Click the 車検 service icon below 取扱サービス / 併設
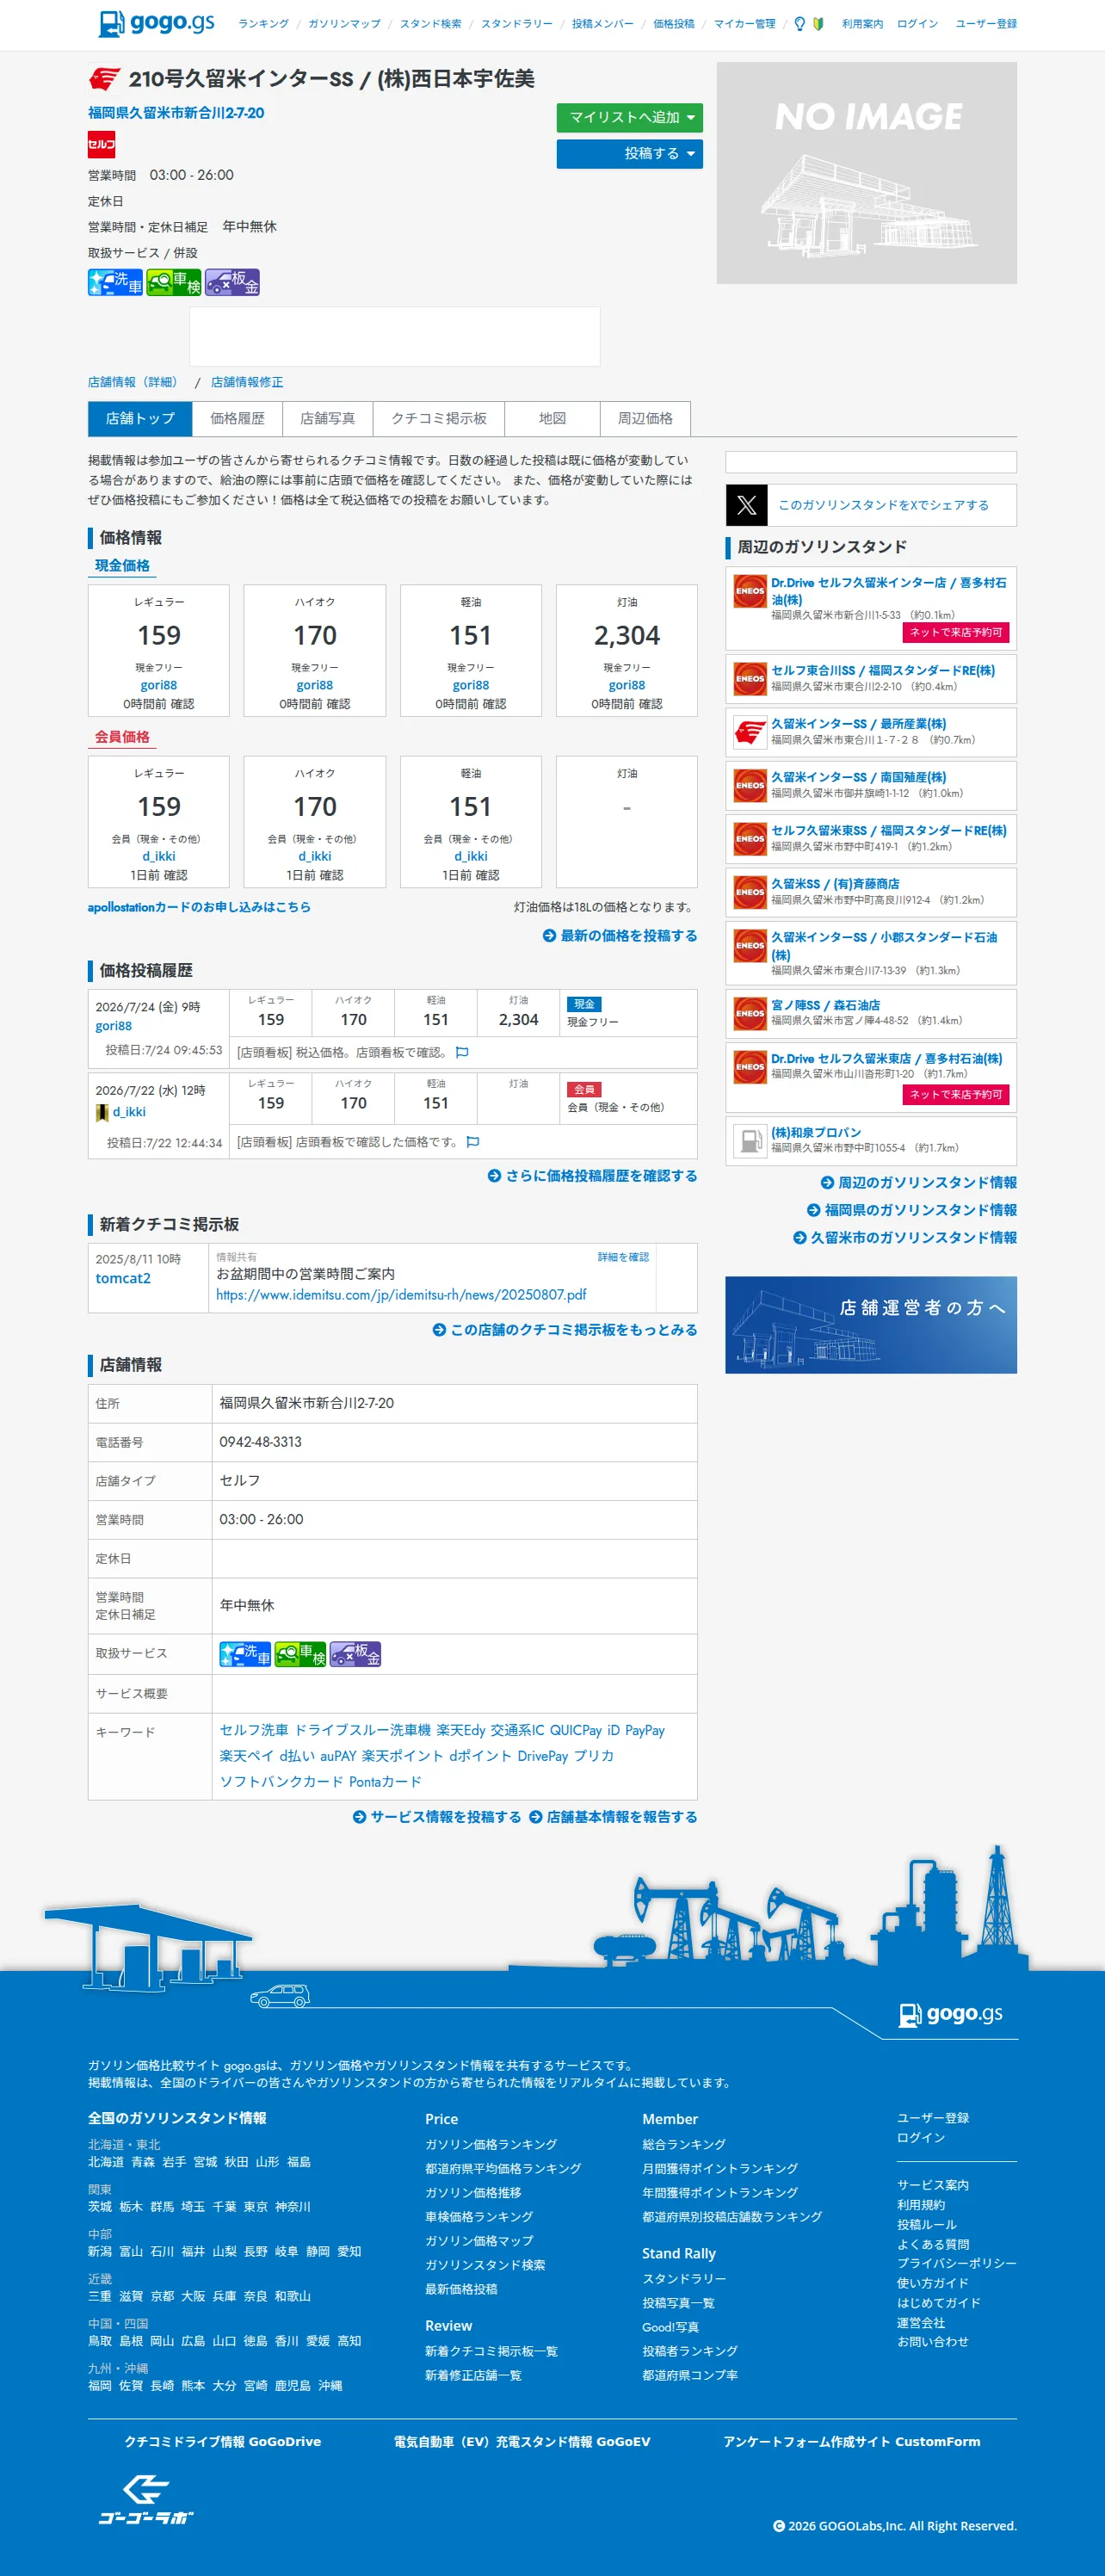Screen dimensions: 1105x2576 [x=174, y=282]
